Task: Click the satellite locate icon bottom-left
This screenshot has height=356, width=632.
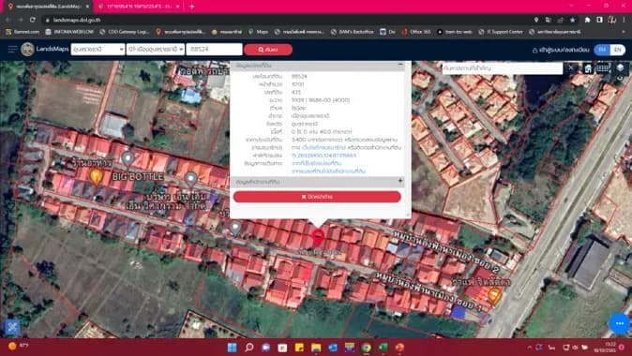Action: 12,327
